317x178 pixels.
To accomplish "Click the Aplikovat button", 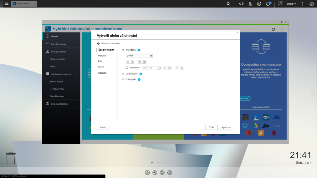I will click(227, 127).
